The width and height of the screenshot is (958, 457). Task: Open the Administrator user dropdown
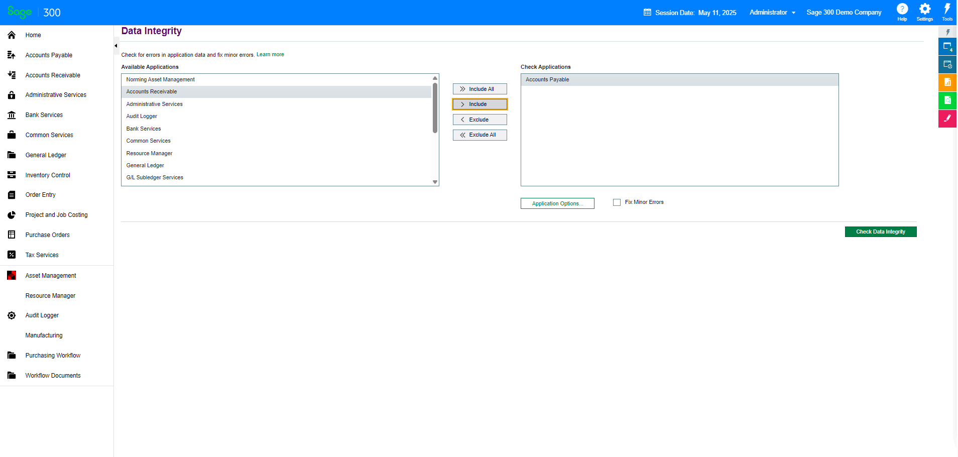(x=773, y=13)
